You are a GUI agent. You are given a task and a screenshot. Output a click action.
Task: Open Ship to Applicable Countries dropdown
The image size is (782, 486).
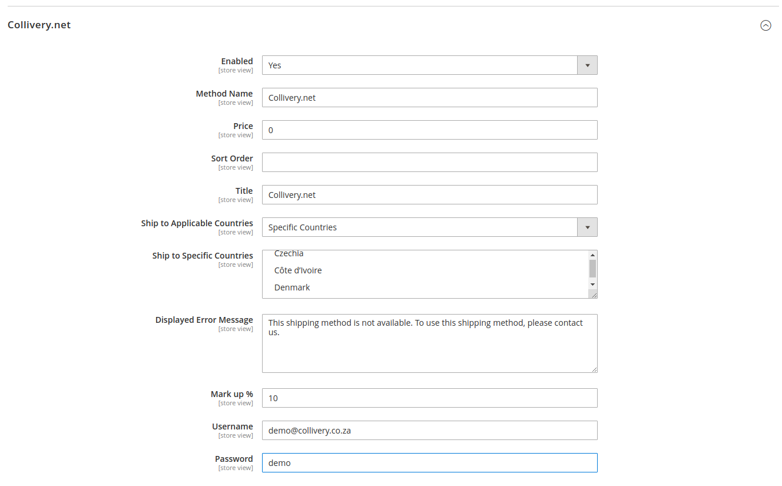419,227
